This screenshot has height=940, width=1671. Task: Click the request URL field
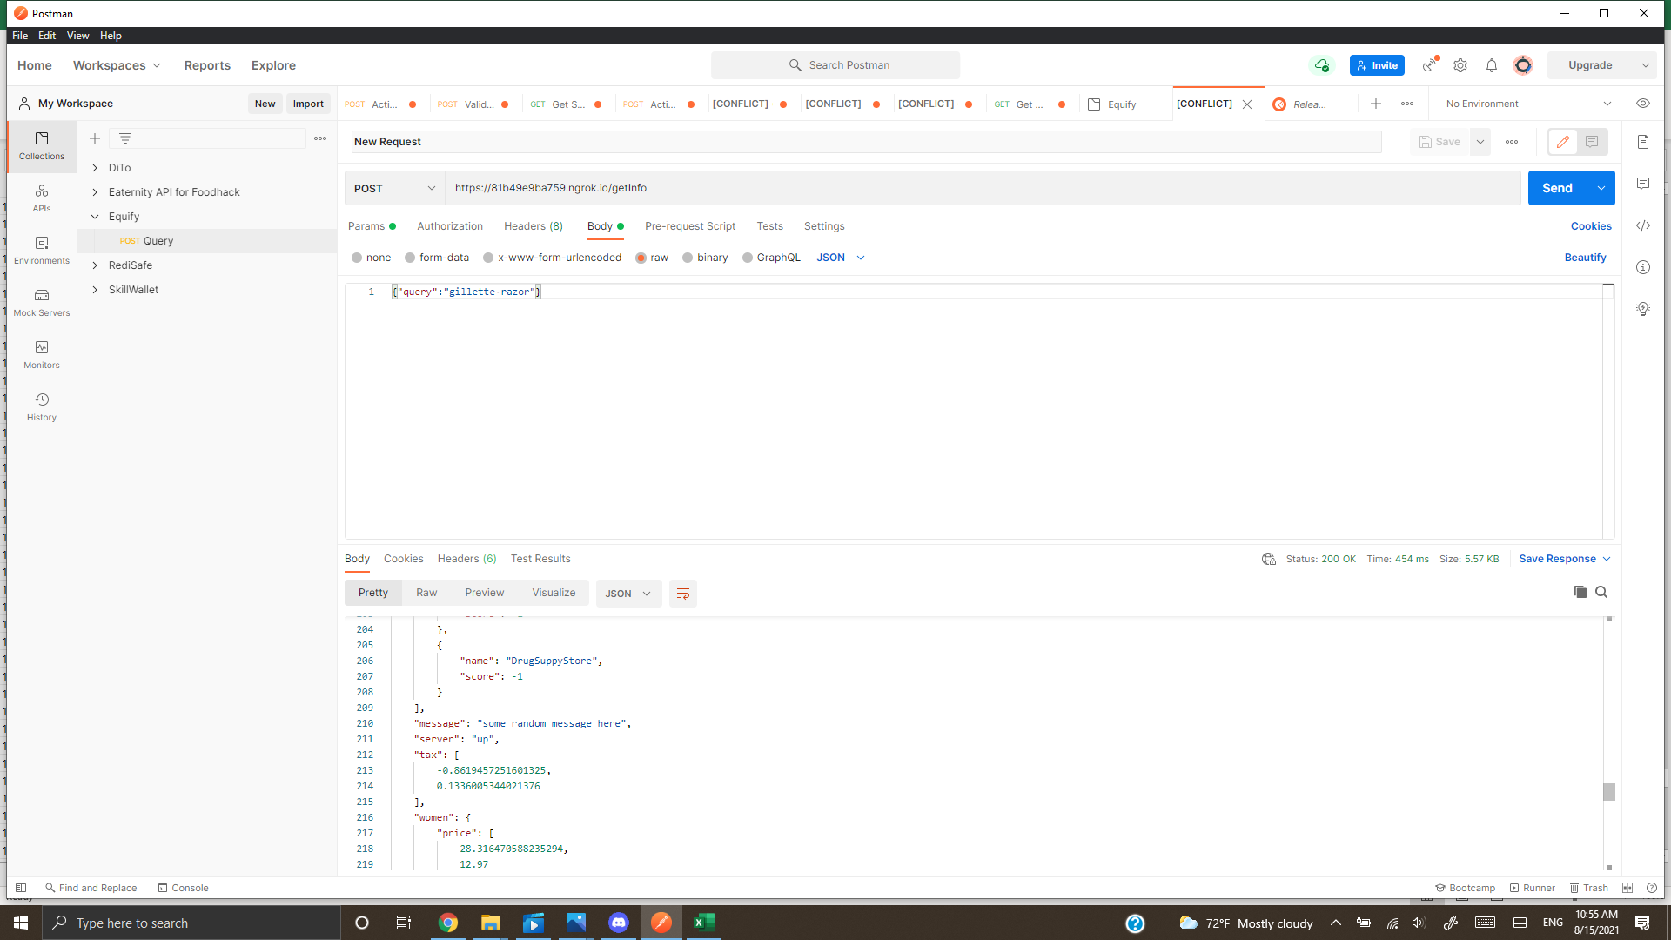pyautogui.click(x=983, y=188)
